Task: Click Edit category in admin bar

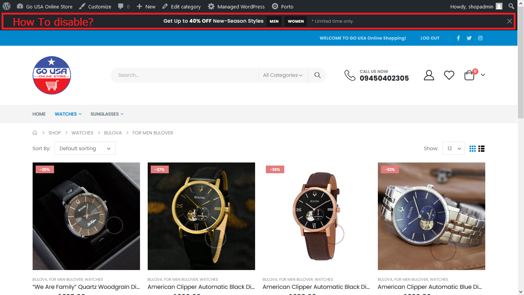Action: coord(181,7)
